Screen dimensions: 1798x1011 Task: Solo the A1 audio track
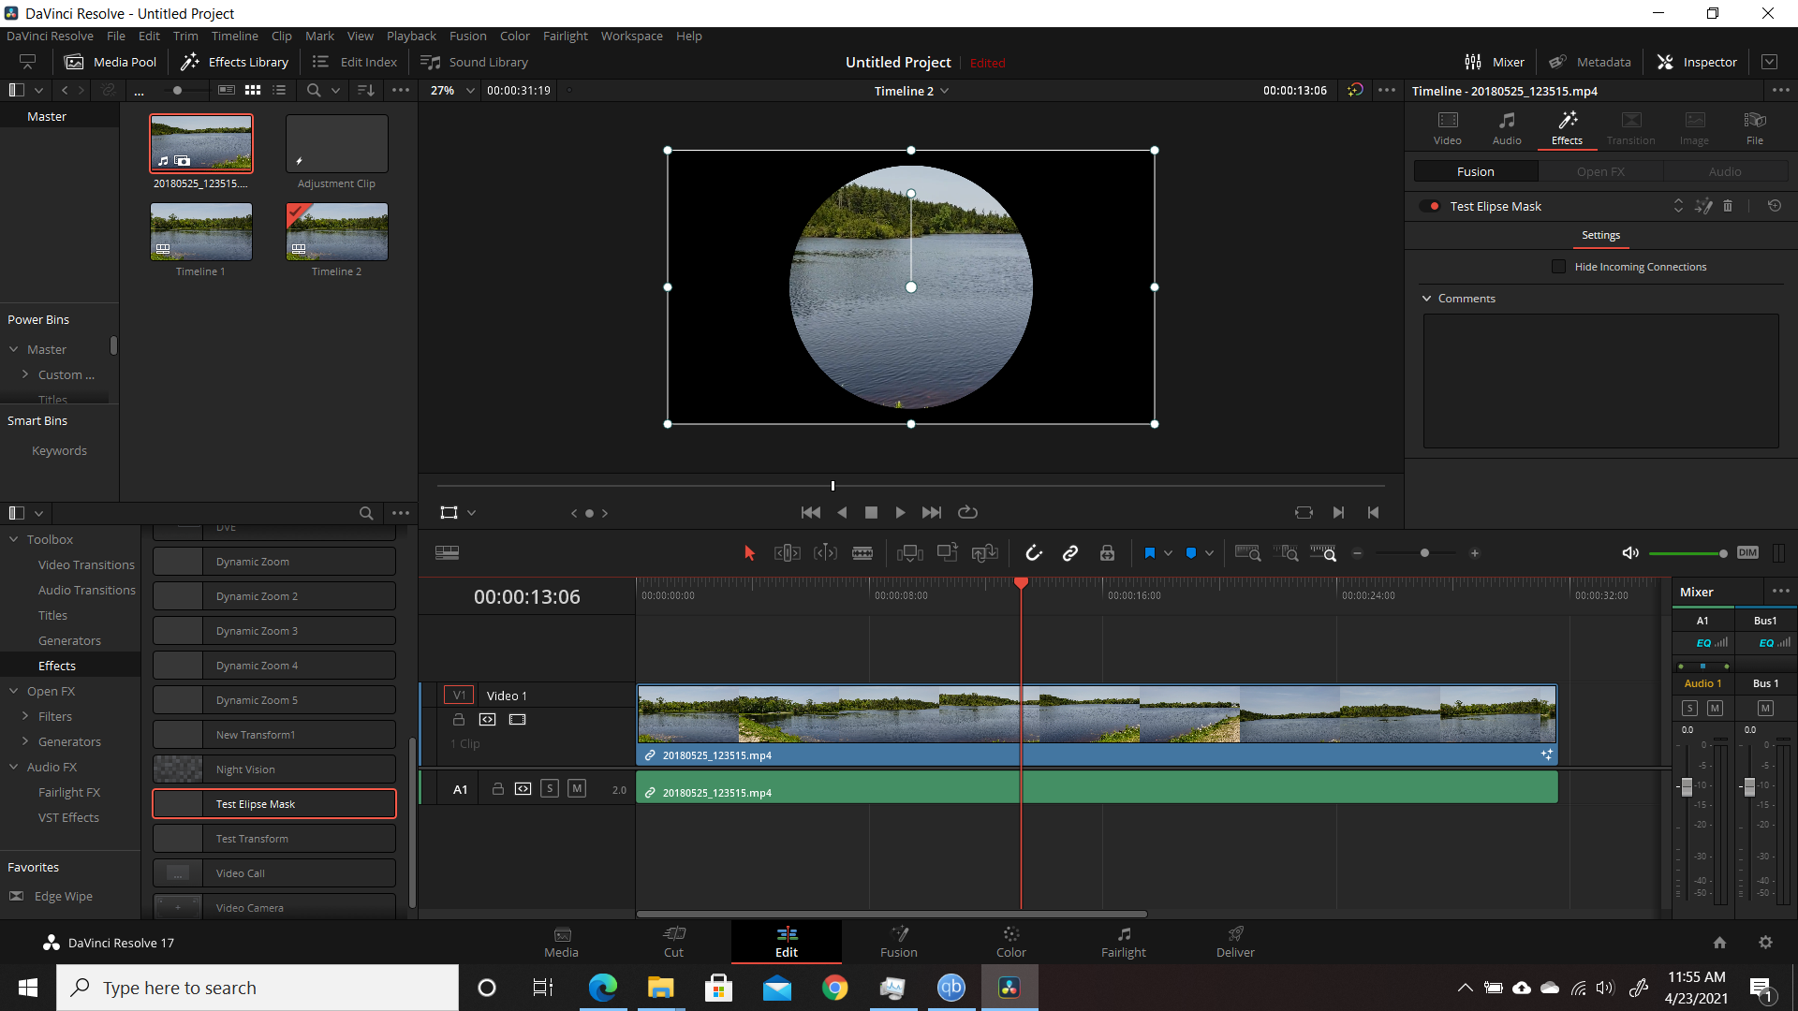pos(550,789)
